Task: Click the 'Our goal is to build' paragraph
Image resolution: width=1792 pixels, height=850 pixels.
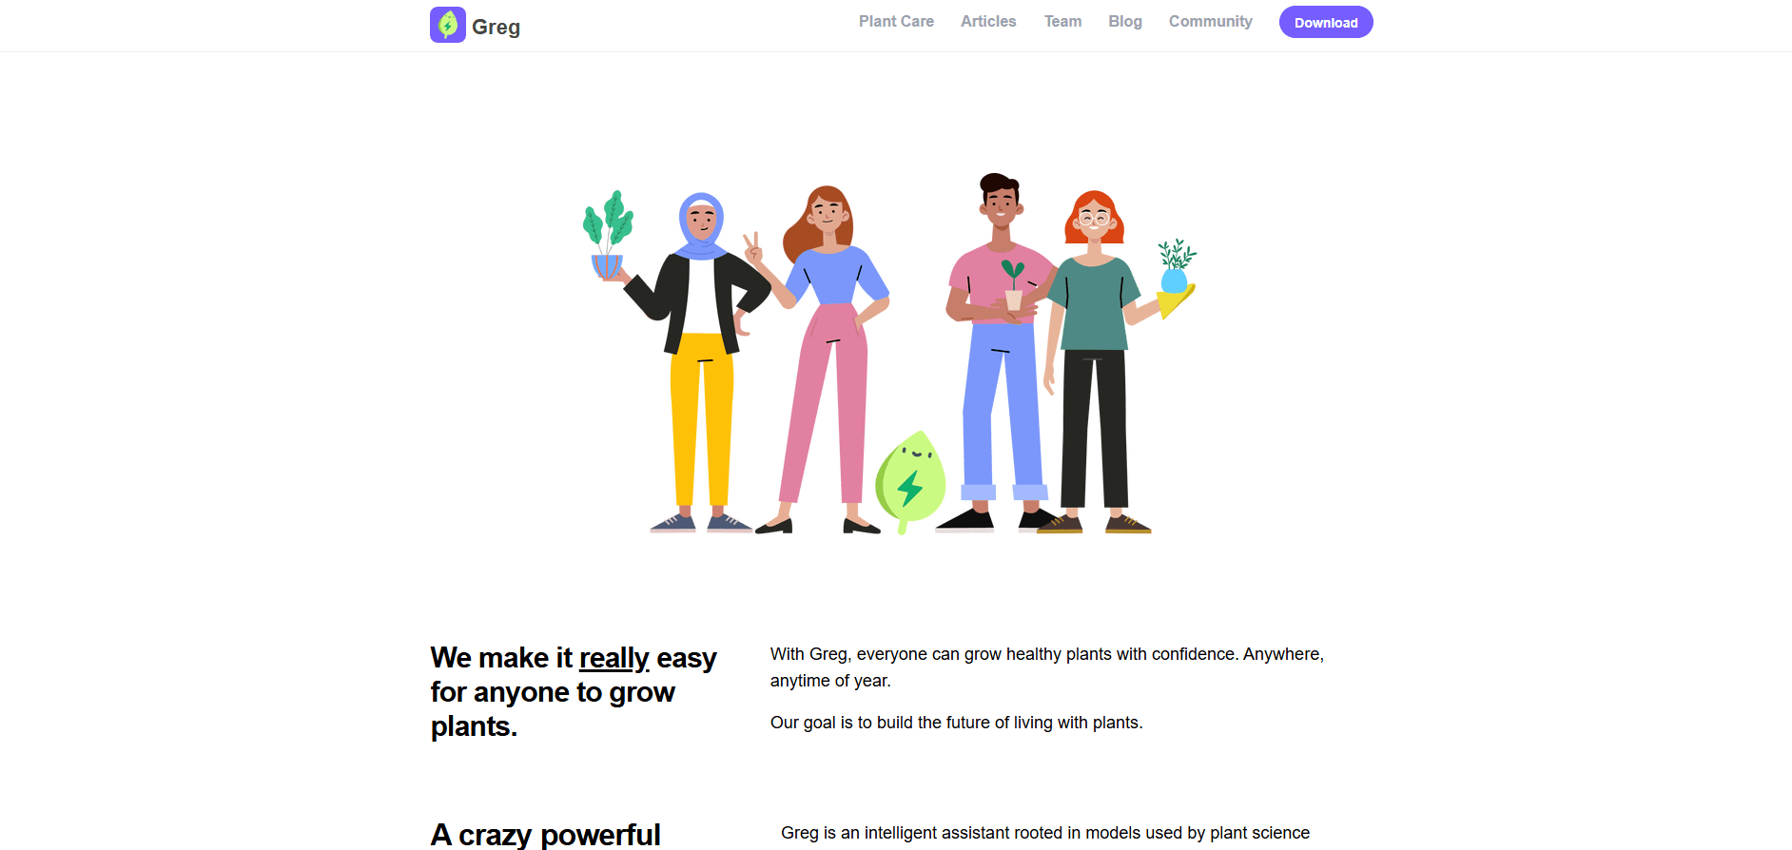Action: (x=956, y=723)
